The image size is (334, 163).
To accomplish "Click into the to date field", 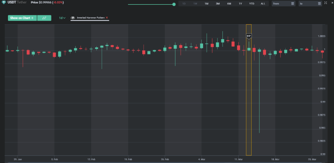I will [x=310, y=4].
